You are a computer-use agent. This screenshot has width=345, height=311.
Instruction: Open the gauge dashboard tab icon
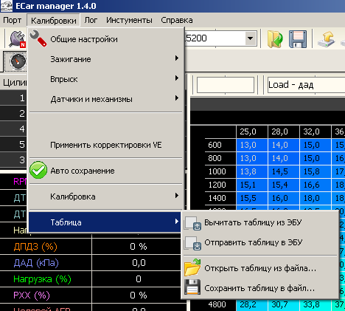point(18,61)
